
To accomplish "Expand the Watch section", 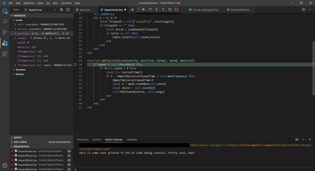I will click(18, 137).
